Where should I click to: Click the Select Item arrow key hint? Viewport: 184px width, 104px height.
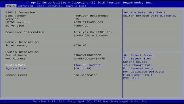click(137, 58)
